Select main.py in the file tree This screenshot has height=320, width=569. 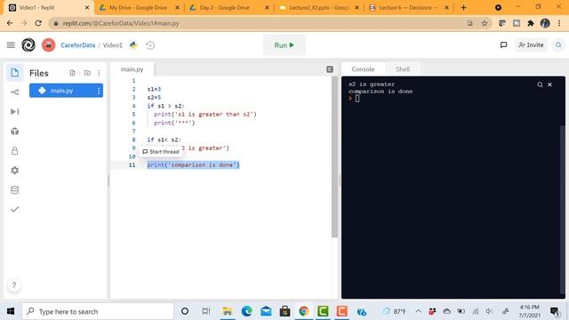(66, 91)
